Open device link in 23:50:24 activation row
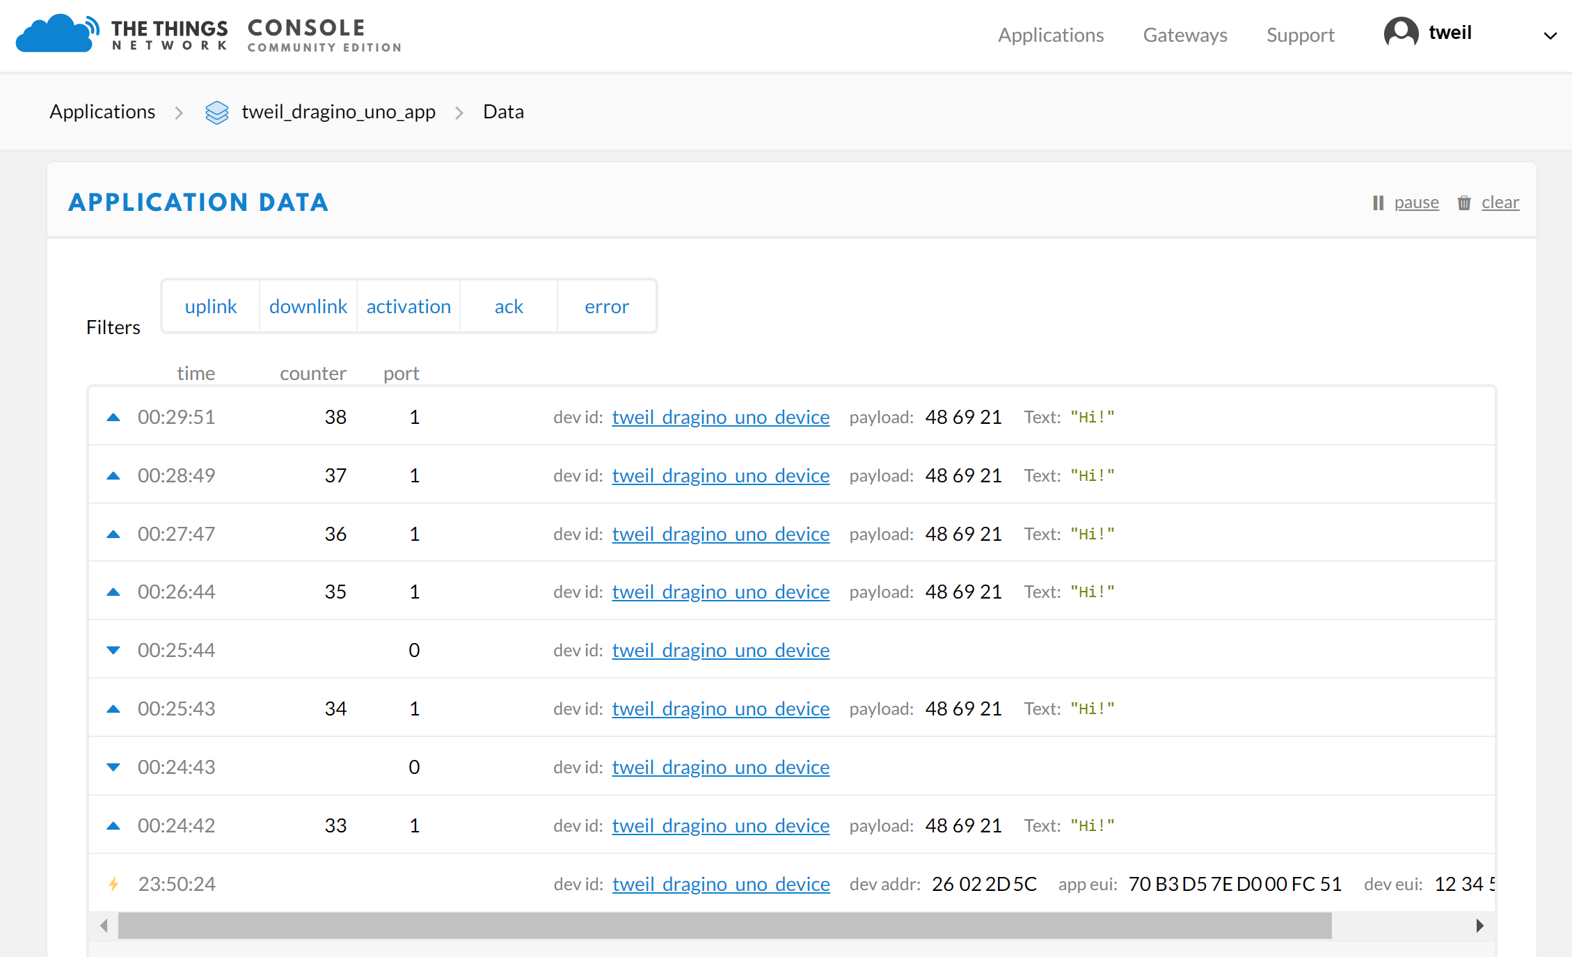Screen dimensions: 1572x957 pos(721,884)
